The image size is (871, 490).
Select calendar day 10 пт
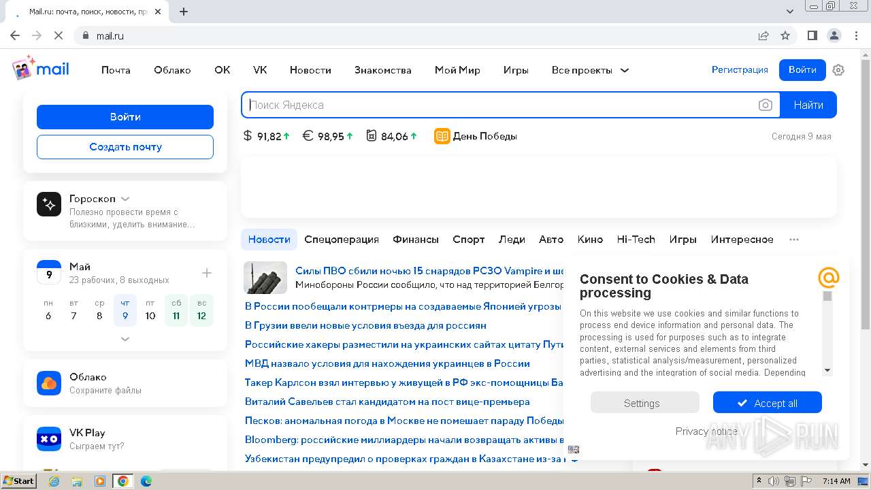coord(150,310)
